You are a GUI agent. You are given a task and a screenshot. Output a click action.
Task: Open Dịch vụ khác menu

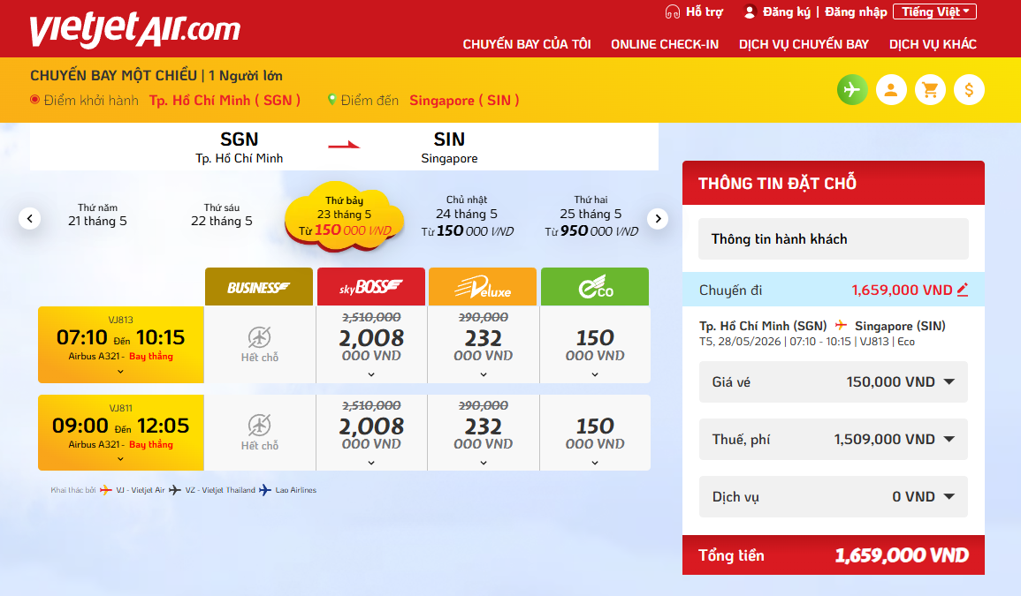pos(933,44)
